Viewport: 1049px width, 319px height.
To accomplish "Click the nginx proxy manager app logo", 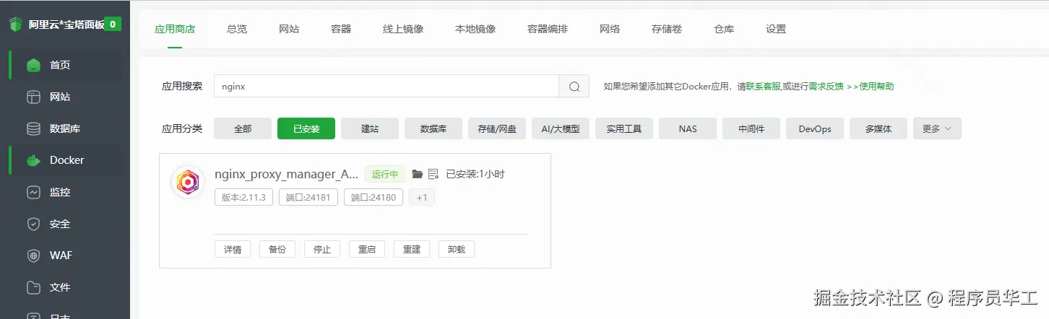I will click(188, 182).
